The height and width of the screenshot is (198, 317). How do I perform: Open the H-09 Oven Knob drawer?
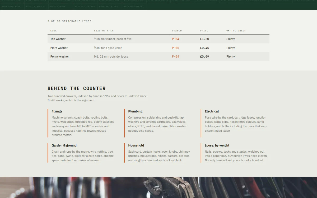click(x=12, y=6)
